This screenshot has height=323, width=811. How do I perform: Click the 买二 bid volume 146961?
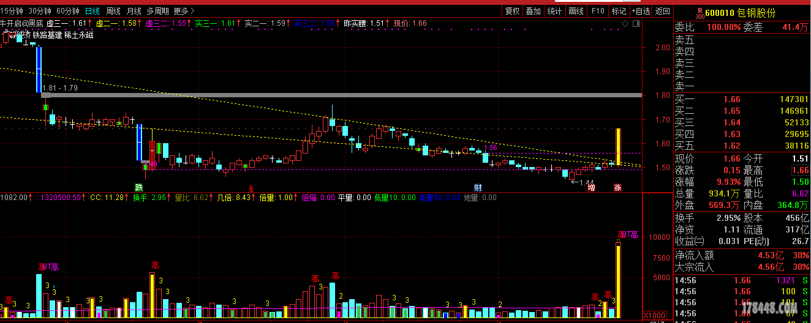coord(794,111)
